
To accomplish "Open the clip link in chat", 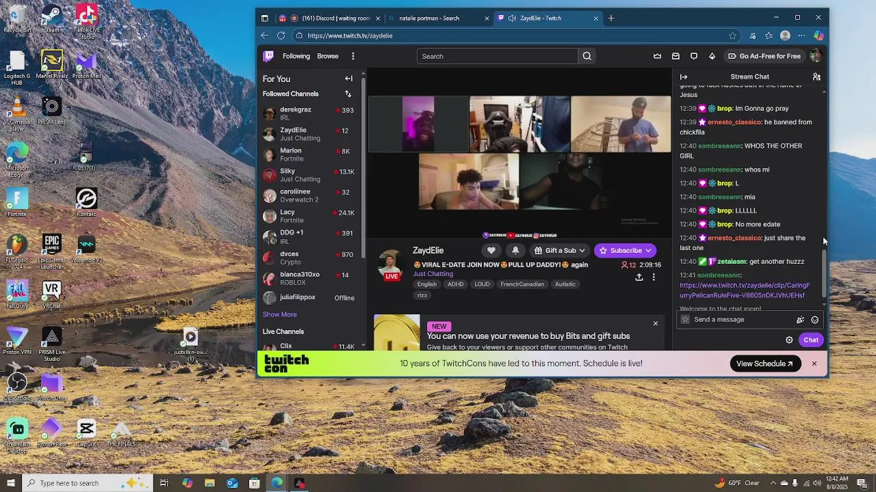I will [745, 290].
